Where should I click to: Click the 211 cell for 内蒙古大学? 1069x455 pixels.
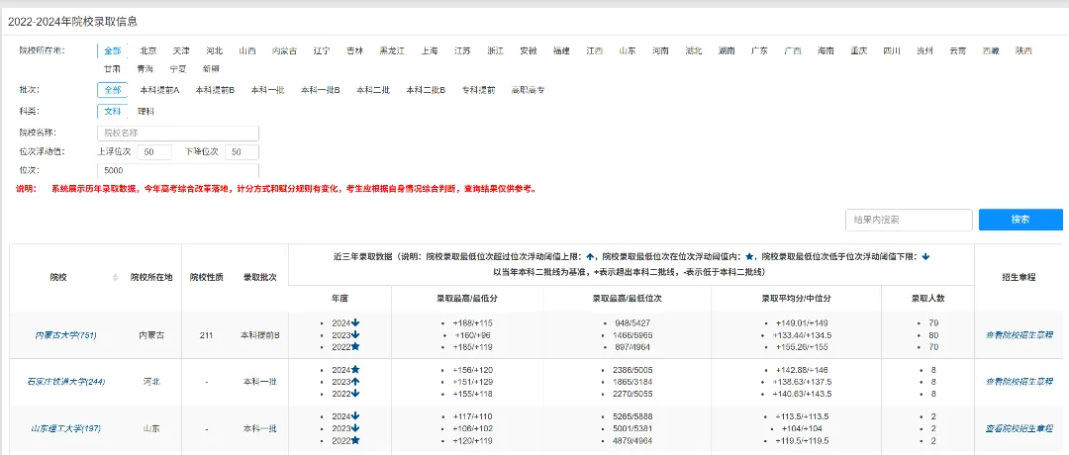click(x=206, y=335)
